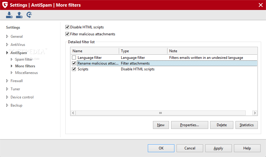Click the filter list right scroll arrow
266x157 pixels.
[x=255, y=113]
